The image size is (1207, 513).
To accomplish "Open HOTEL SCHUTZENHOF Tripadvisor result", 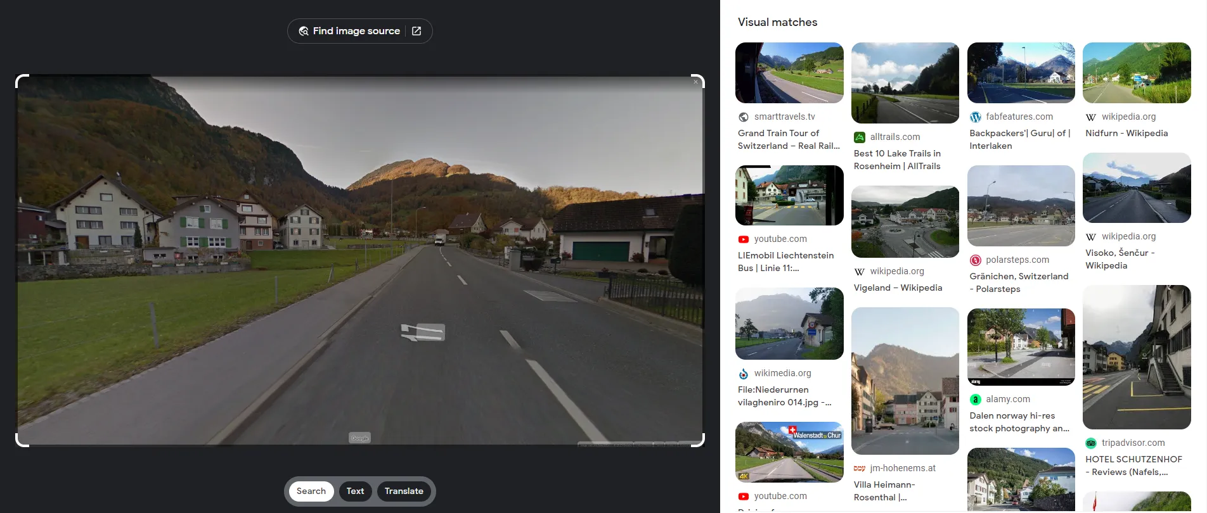I will (x=1133, y=465).
